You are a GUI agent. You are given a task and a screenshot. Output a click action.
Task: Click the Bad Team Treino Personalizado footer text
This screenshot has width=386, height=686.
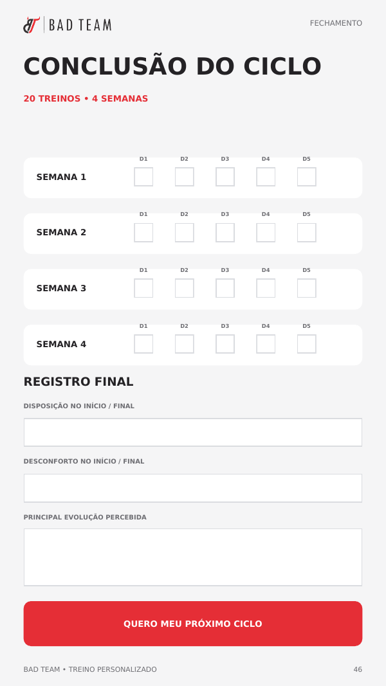pyautogui.click(x=90, y=669)
